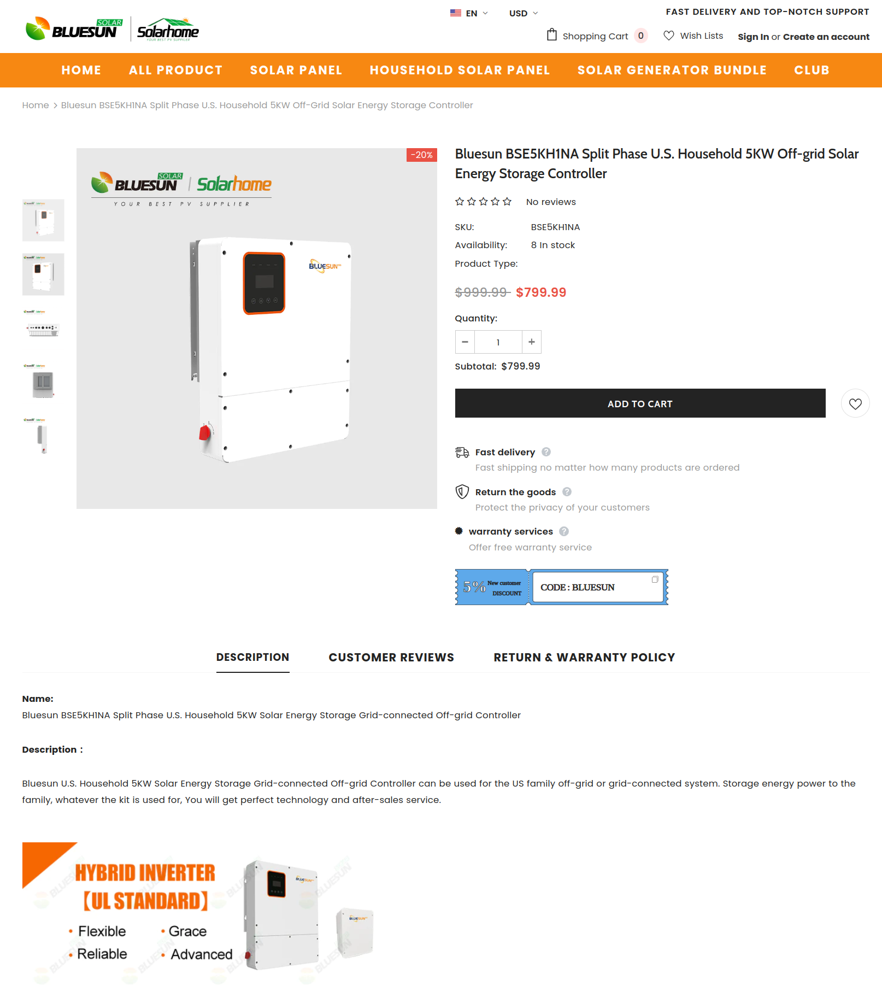The height and width of the screenshot is (985, 882).
Task: Copy the BLUESUN discount code icon
Action: click(655, 579)
